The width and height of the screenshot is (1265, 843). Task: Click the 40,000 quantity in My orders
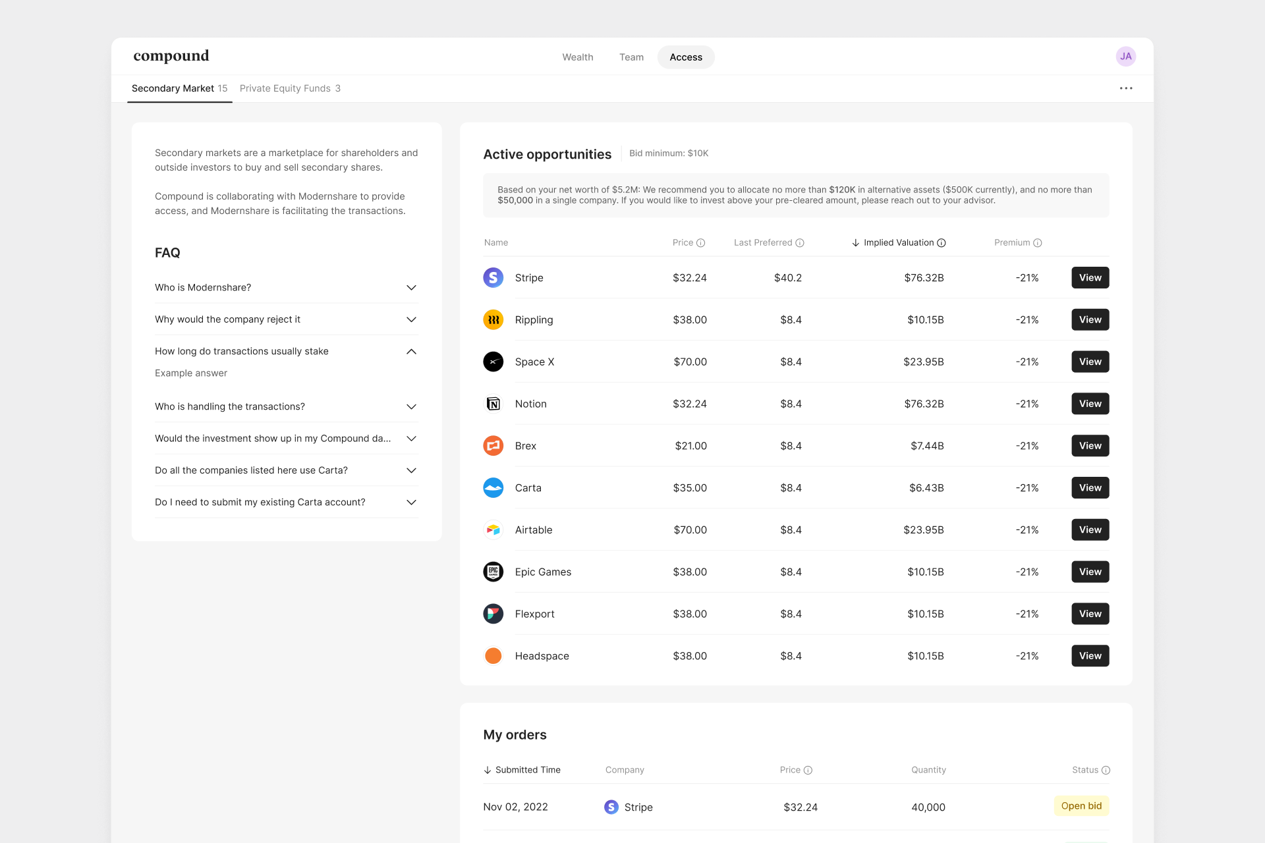point(928,807)
